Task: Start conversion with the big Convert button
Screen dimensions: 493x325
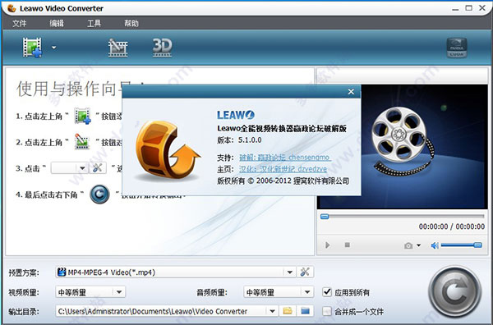Action: coord(454,292)
